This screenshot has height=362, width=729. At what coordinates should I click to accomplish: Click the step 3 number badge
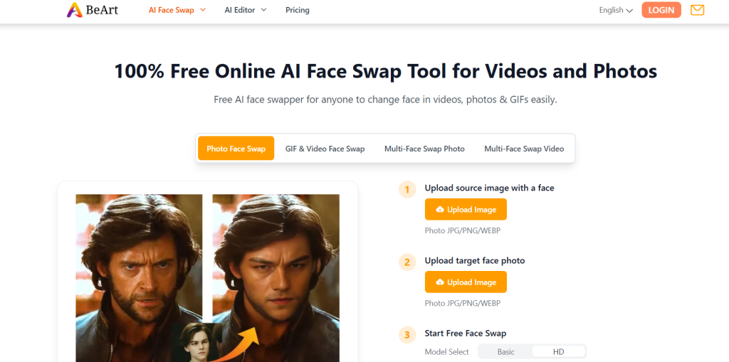(x=407, y=334)
